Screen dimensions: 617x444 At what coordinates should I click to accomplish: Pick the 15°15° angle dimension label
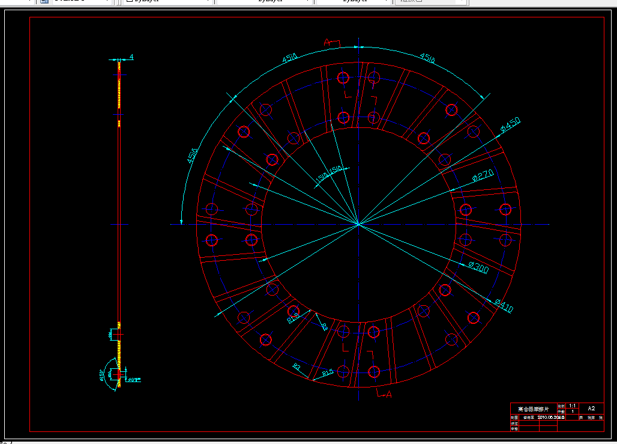pyautogui.click(x=329, y=174)
